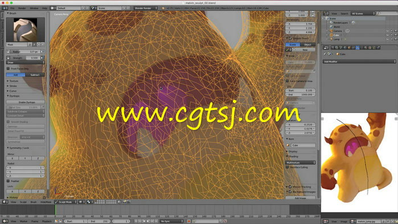Viewport: 398px width, 224px height.
Task: Toggle visibility eye for Cube object
Action: (388, 35)
